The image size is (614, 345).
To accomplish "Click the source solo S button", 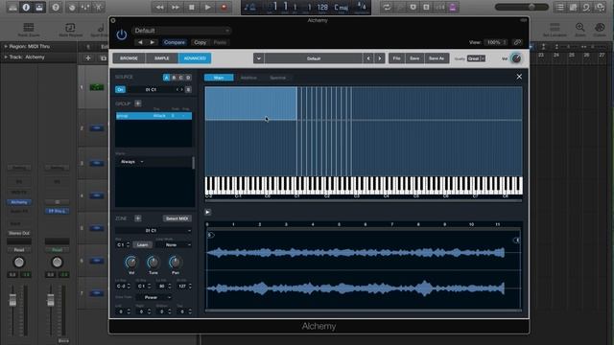I will pos(188,89).
